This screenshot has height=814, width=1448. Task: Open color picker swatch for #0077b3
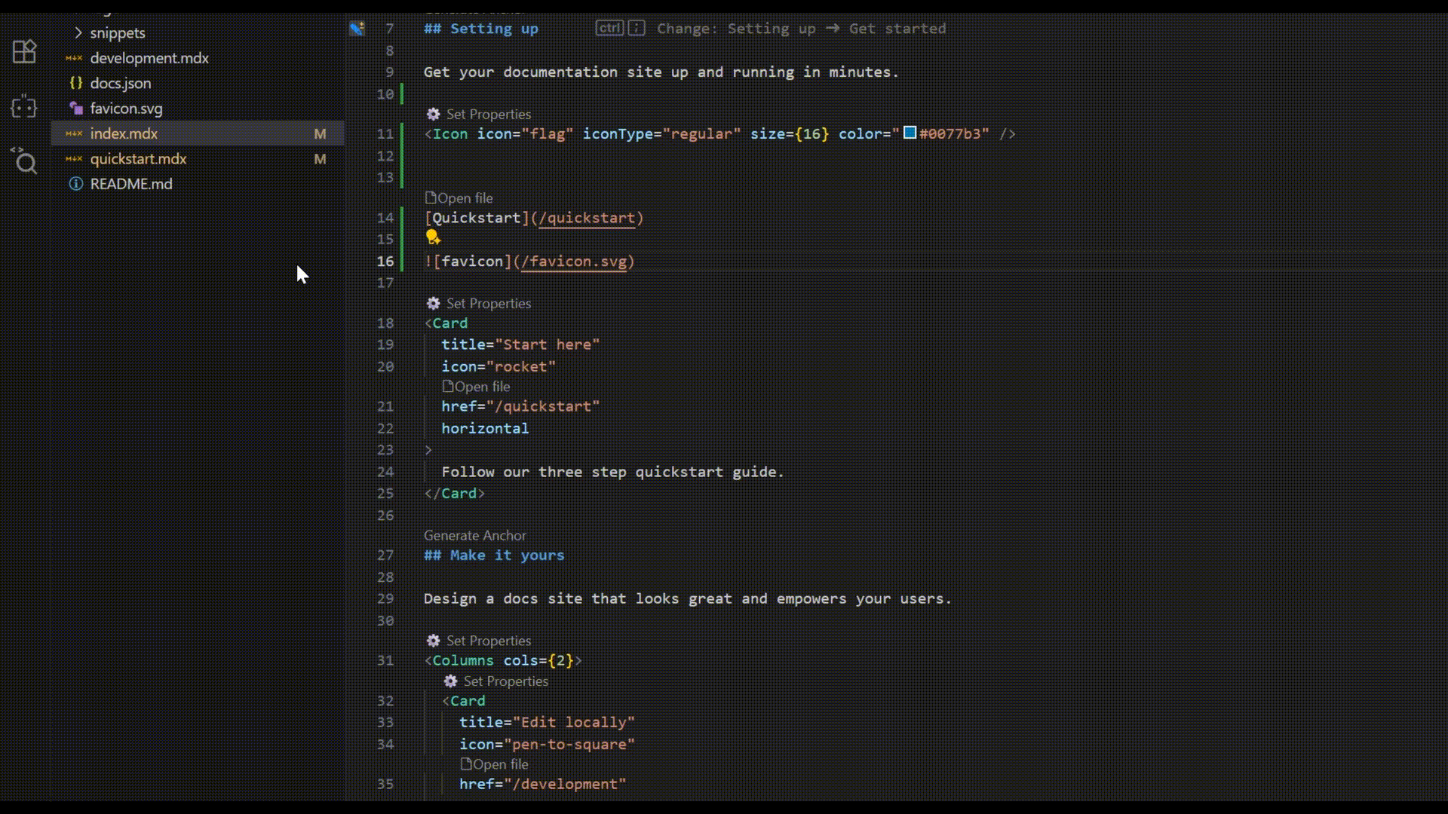tap(910, 133)
